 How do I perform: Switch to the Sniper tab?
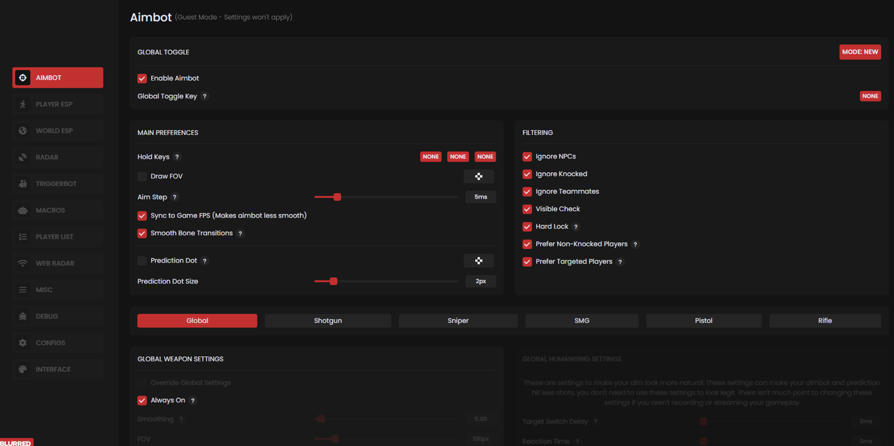458,320
